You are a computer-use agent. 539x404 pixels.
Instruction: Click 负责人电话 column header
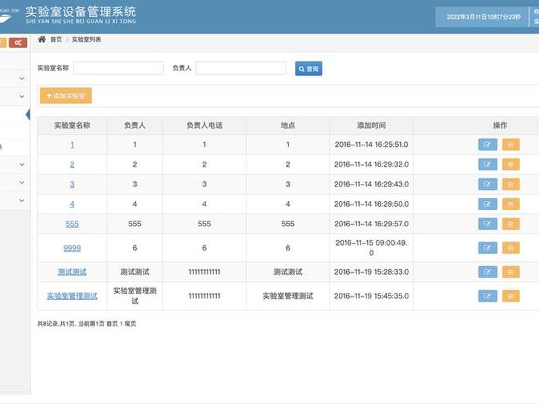click(204, 125)
